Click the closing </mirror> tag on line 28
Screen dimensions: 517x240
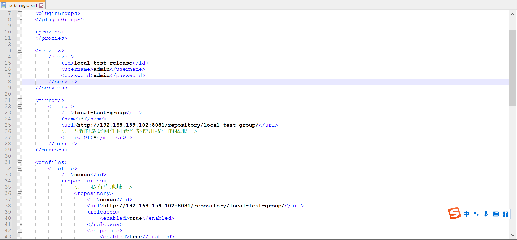pyautogui.click(x=63, y=144)
